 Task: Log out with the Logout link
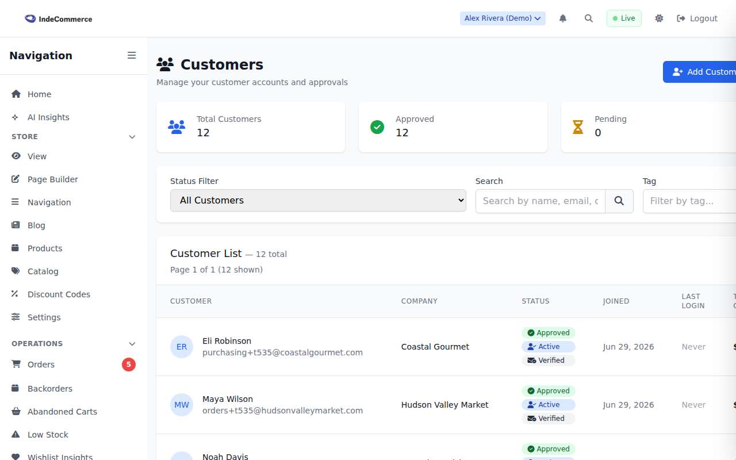point(697,18)
